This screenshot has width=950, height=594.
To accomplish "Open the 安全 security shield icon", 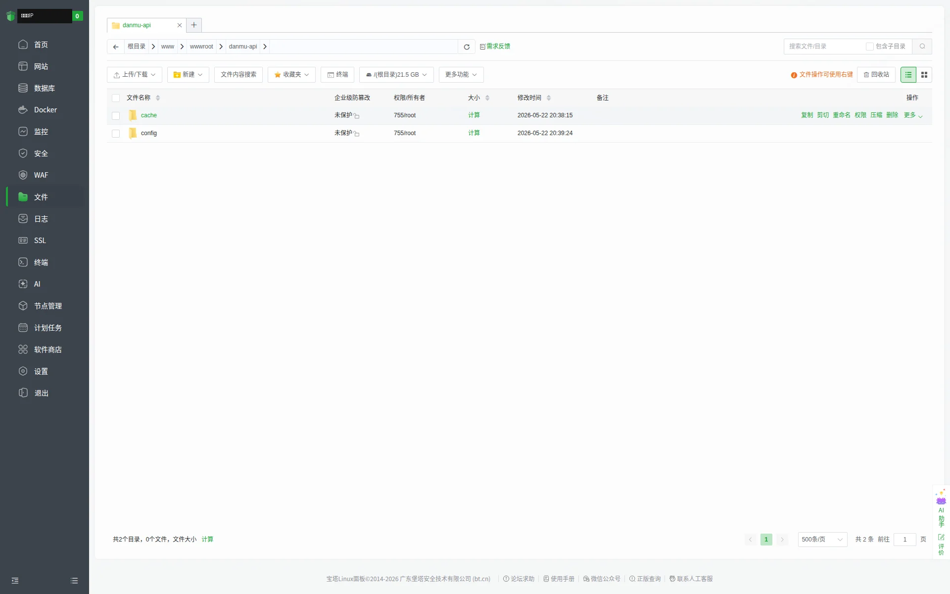I will tap(23, 153).
